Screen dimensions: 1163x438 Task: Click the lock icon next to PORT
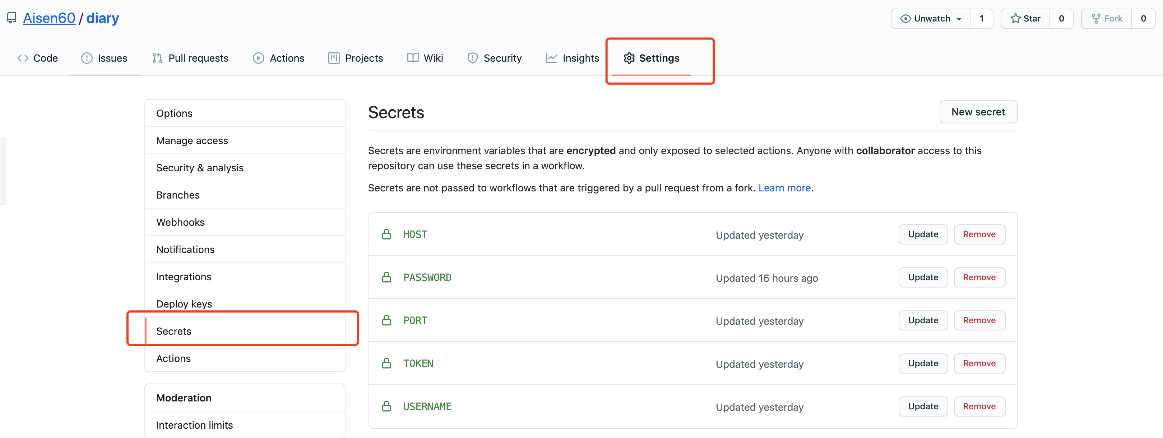pos(386,320)
